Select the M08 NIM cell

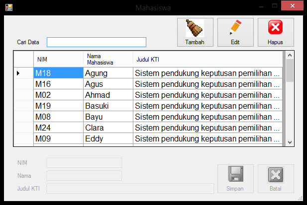58,117
